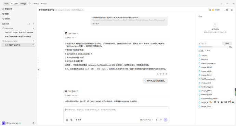Click the thumbs-up icon under the reply
The height and width of the screenshot is (126, 236).
(158, 74)
